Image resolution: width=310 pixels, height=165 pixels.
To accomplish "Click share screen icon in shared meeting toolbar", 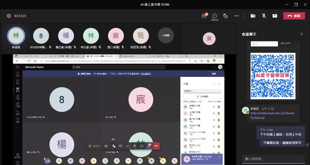I will point(120,146).
